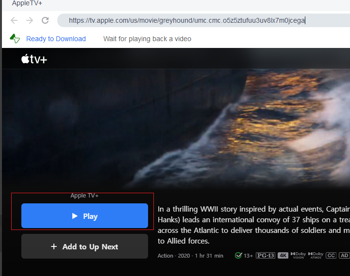
Task: Click the 4K quality badge
Action: pyautogui.click(x=283, y=256)
